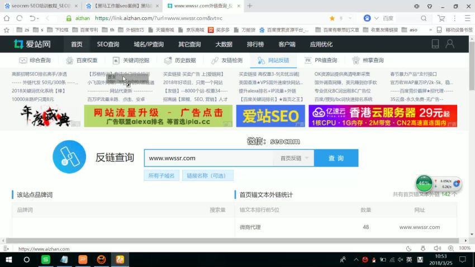Open the 首页反链 dropdown selector
The width and height of the screenshot is (475, 267).
pos(294,158)
